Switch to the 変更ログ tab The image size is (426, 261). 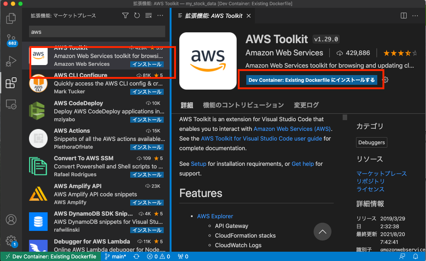coord(306,105)
